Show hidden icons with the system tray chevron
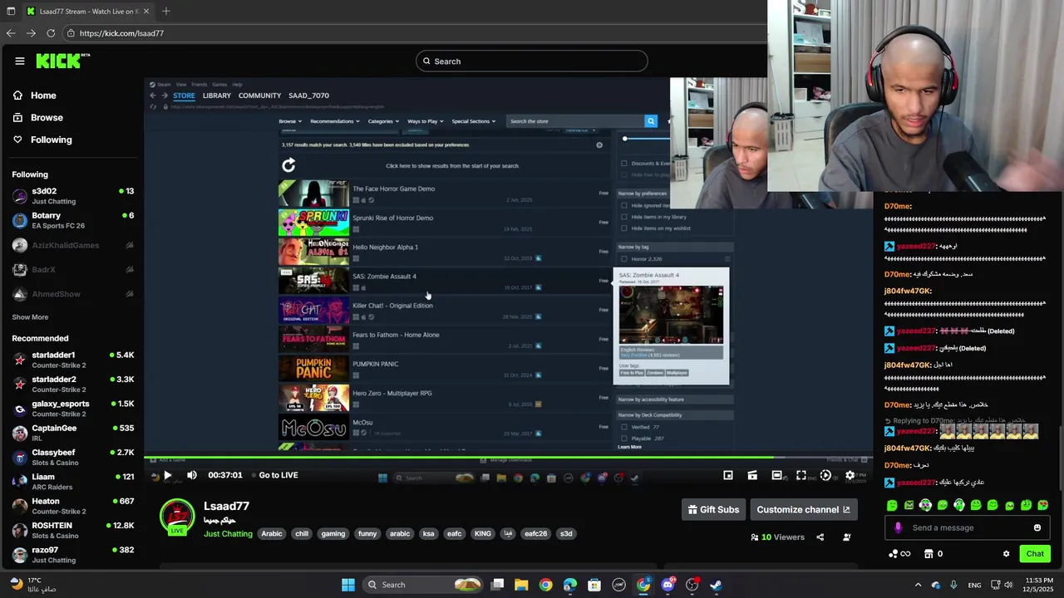Image resolution: width=1064 pixels, height=598 pixels. tap(918, 585)
